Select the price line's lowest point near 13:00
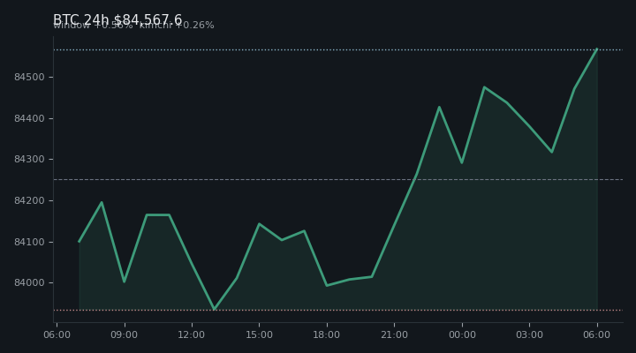Screen dimensions: 636x353 tap(214, 309)
